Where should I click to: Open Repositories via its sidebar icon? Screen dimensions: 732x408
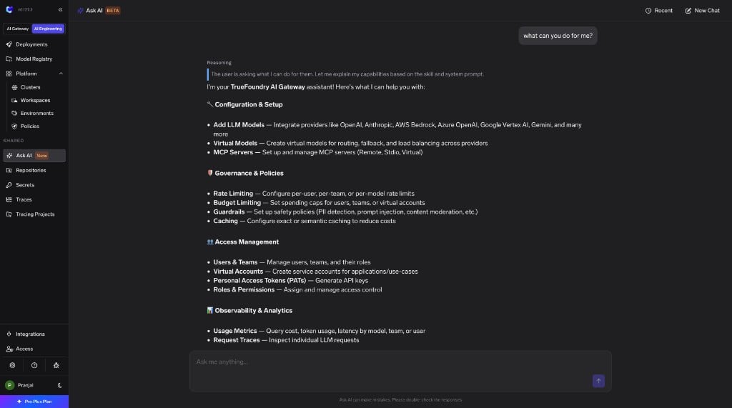[9, 170]
